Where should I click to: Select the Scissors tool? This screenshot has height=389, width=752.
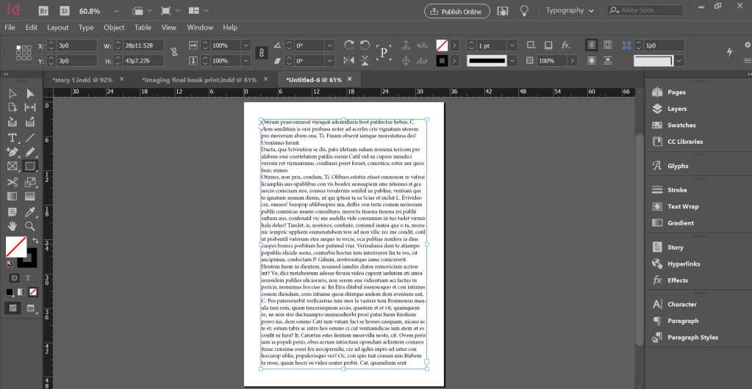click(12, 181)
